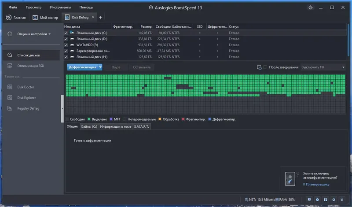Screen dimensions: 352x207
Task: Collapse the sidebar with the arrow handle
Action: pyautogui.click(x=62, y=108)
